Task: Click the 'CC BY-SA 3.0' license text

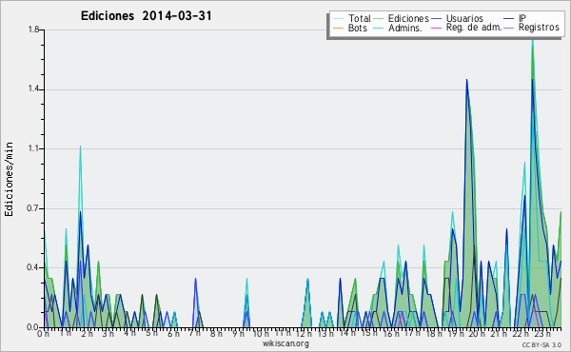Action: pos(541,344)
